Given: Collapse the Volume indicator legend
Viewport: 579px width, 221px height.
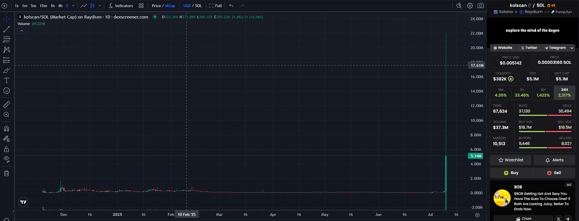Looking at the screenshot, I should pyautogui.click(x=21, y=31).
